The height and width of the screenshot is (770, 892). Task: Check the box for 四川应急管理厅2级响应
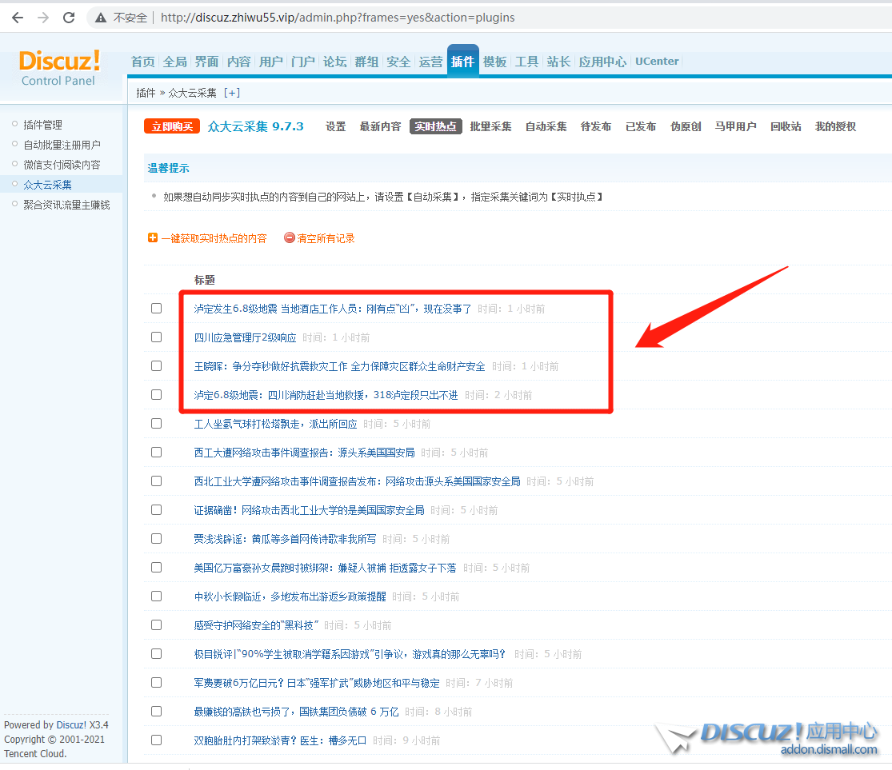point(157,337)
